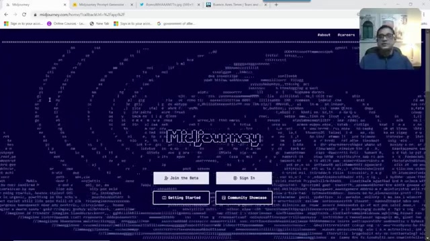Click the Join the Beta button

click(181, 178)
